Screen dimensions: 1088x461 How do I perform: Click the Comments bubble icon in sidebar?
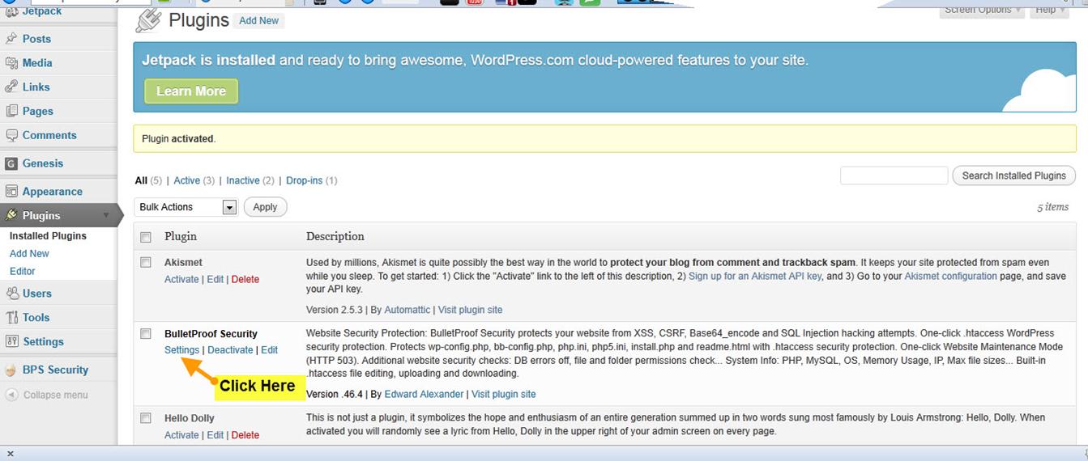(x=11, y=135)
